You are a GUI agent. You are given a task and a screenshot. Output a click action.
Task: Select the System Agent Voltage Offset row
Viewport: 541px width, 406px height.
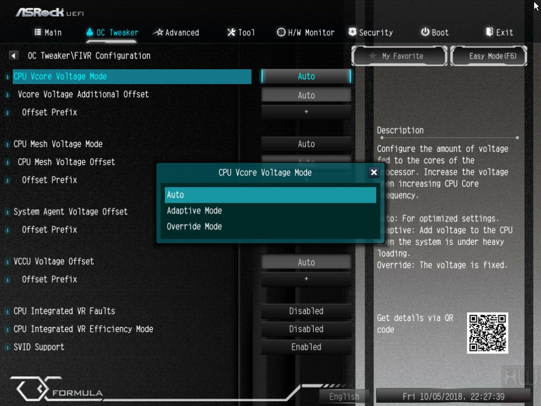click(84, 212)
